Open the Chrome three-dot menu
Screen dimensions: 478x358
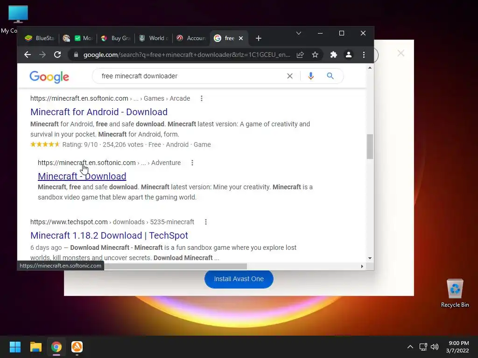(364, 55)
